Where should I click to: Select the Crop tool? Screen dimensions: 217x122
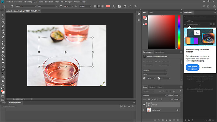point(3,30)
